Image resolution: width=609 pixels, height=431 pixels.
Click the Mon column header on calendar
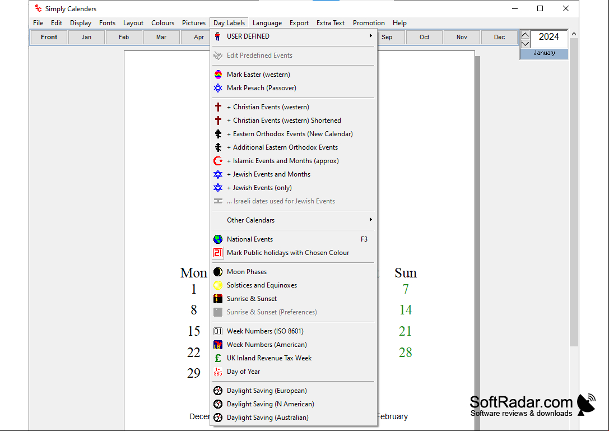coord(194,273)
